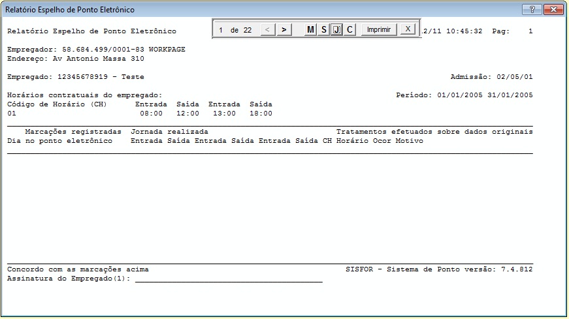The width and height of the screenshot is (569, 319).
Task: Click the total pages count 22
Action: 248,30
